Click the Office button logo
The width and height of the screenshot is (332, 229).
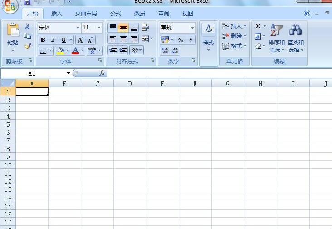[10, 5]
